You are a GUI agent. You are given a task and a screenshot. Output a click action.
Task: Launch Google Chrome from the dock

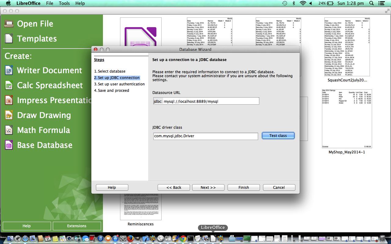(183, 239)
